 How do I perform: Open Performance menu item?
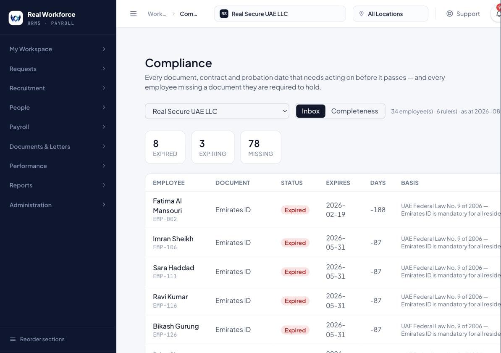58,166
